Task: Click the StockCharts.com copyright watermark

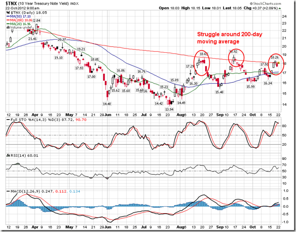Action: 265,3
